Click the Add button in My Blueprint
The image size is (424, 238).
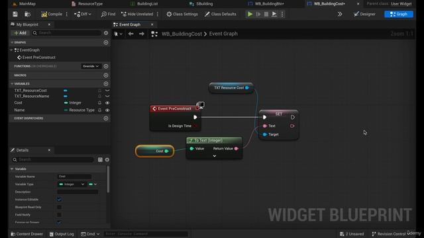pyautogui.click(x=21, y=33)
